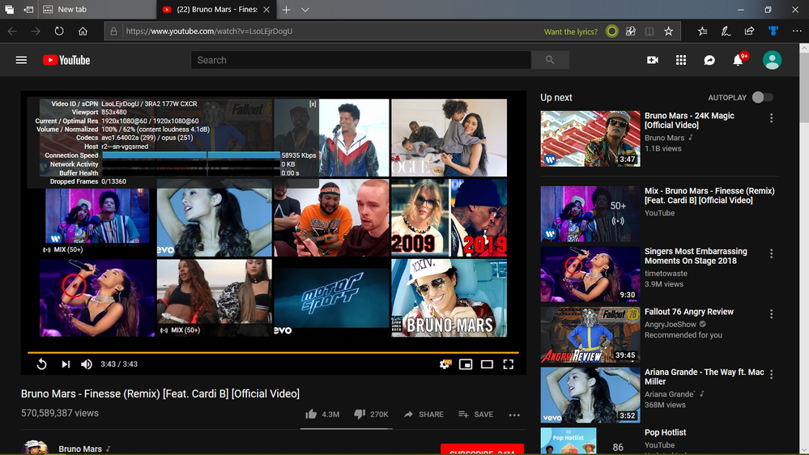
Task: Open the Bruno Mars end-screen thumbnail
Action: point(449,298)
